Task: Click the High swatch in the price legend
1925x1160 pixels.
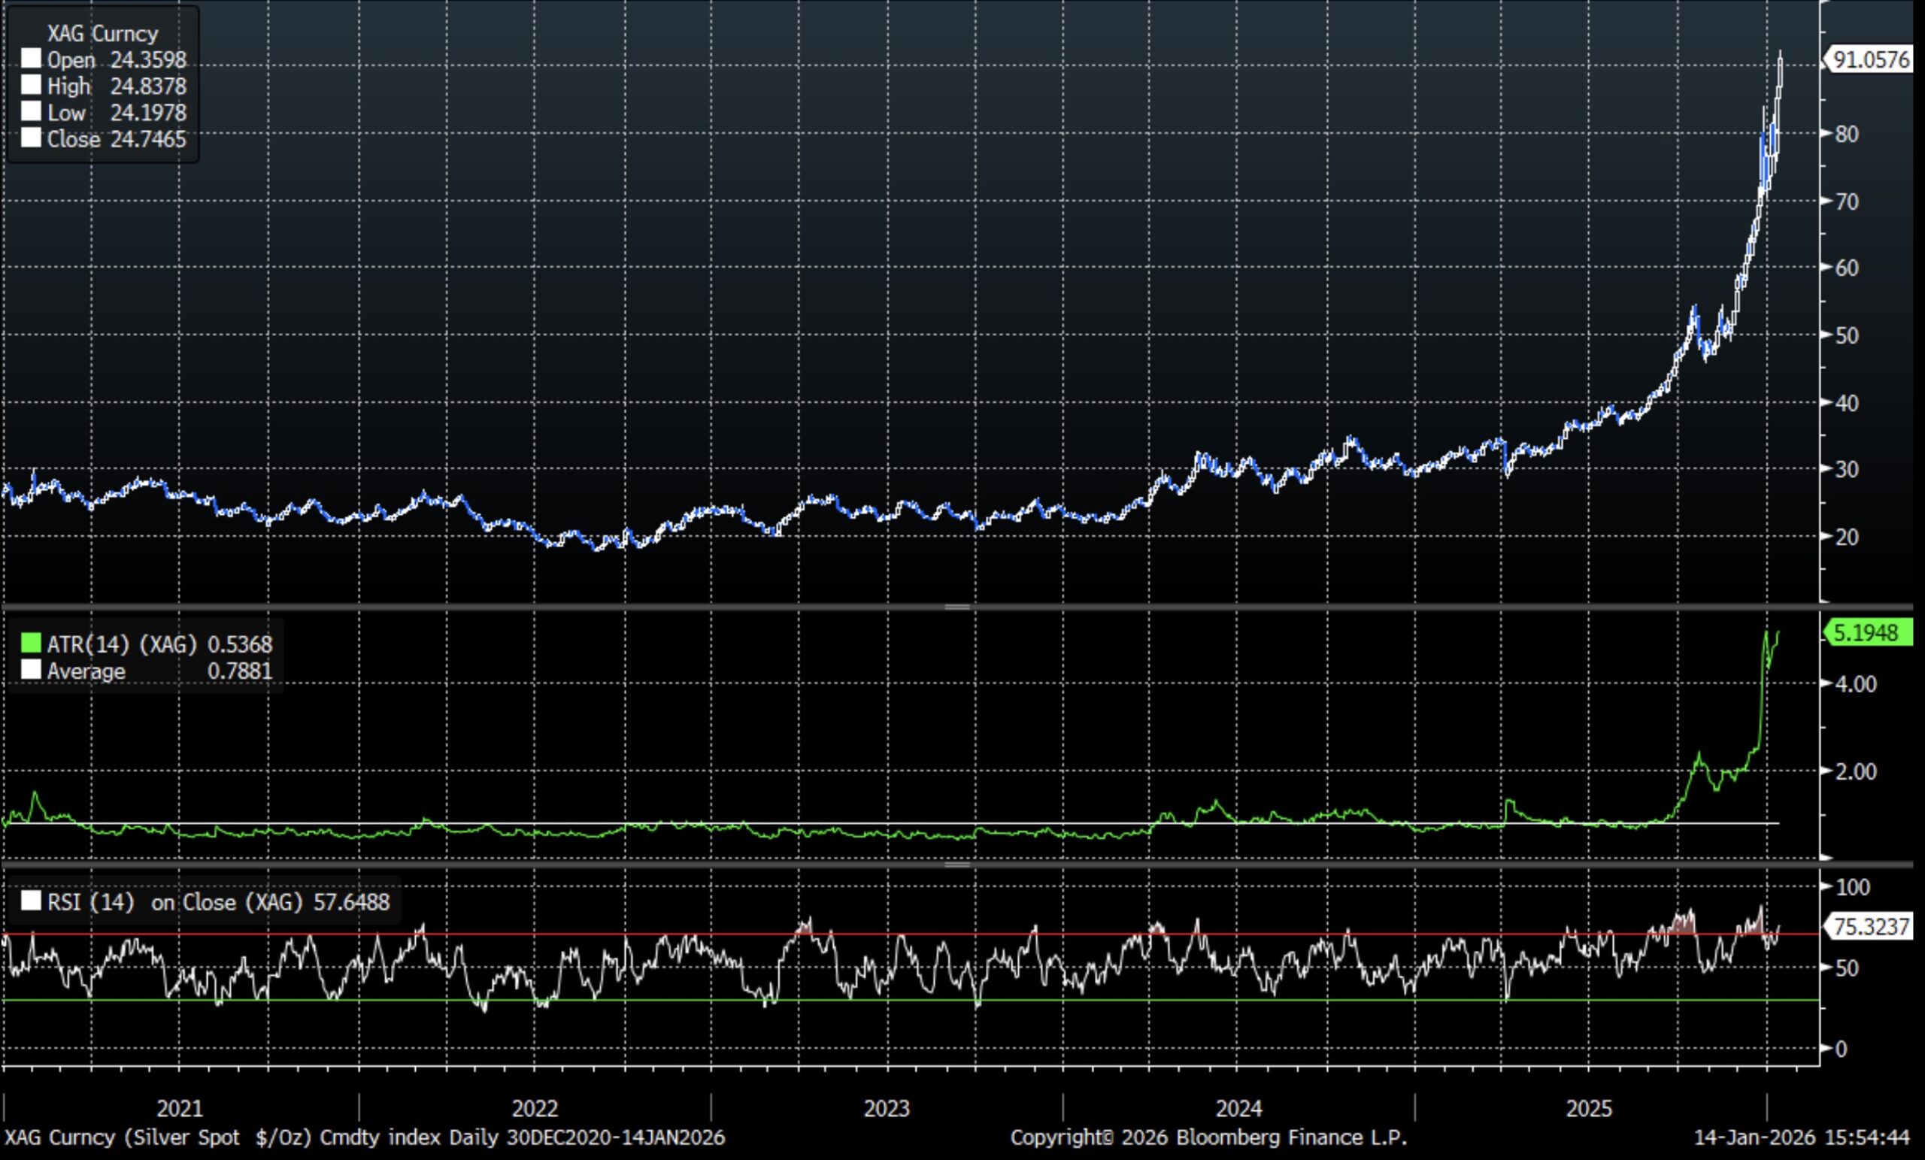Action: [31, 85]
